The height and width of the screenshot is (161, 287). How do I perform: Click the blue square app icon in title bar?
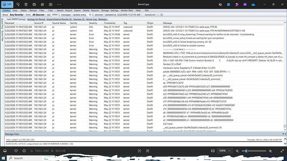point(228,5)
